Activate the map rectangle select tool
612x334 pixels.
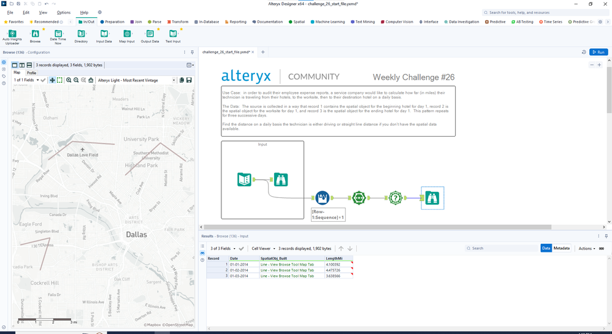(59, 80)
